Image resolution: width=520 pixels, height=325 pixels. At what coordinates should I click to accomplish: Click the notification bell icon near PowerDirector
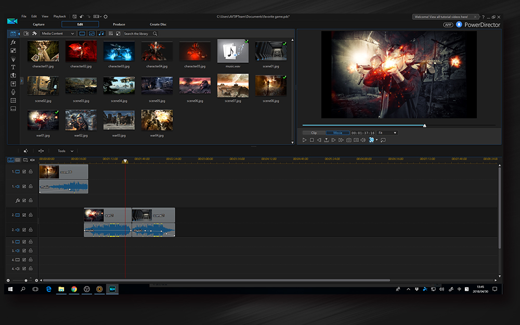[459, 24]
